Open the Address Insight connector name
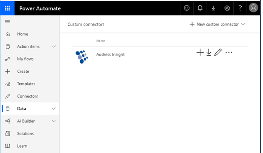Image resolution: width=263 pixels, height=153 pixels. coord(110,55)
